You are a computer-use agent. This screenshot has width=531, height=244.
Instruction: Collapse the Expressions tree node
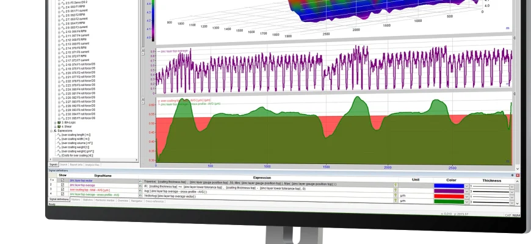point(52,131)
